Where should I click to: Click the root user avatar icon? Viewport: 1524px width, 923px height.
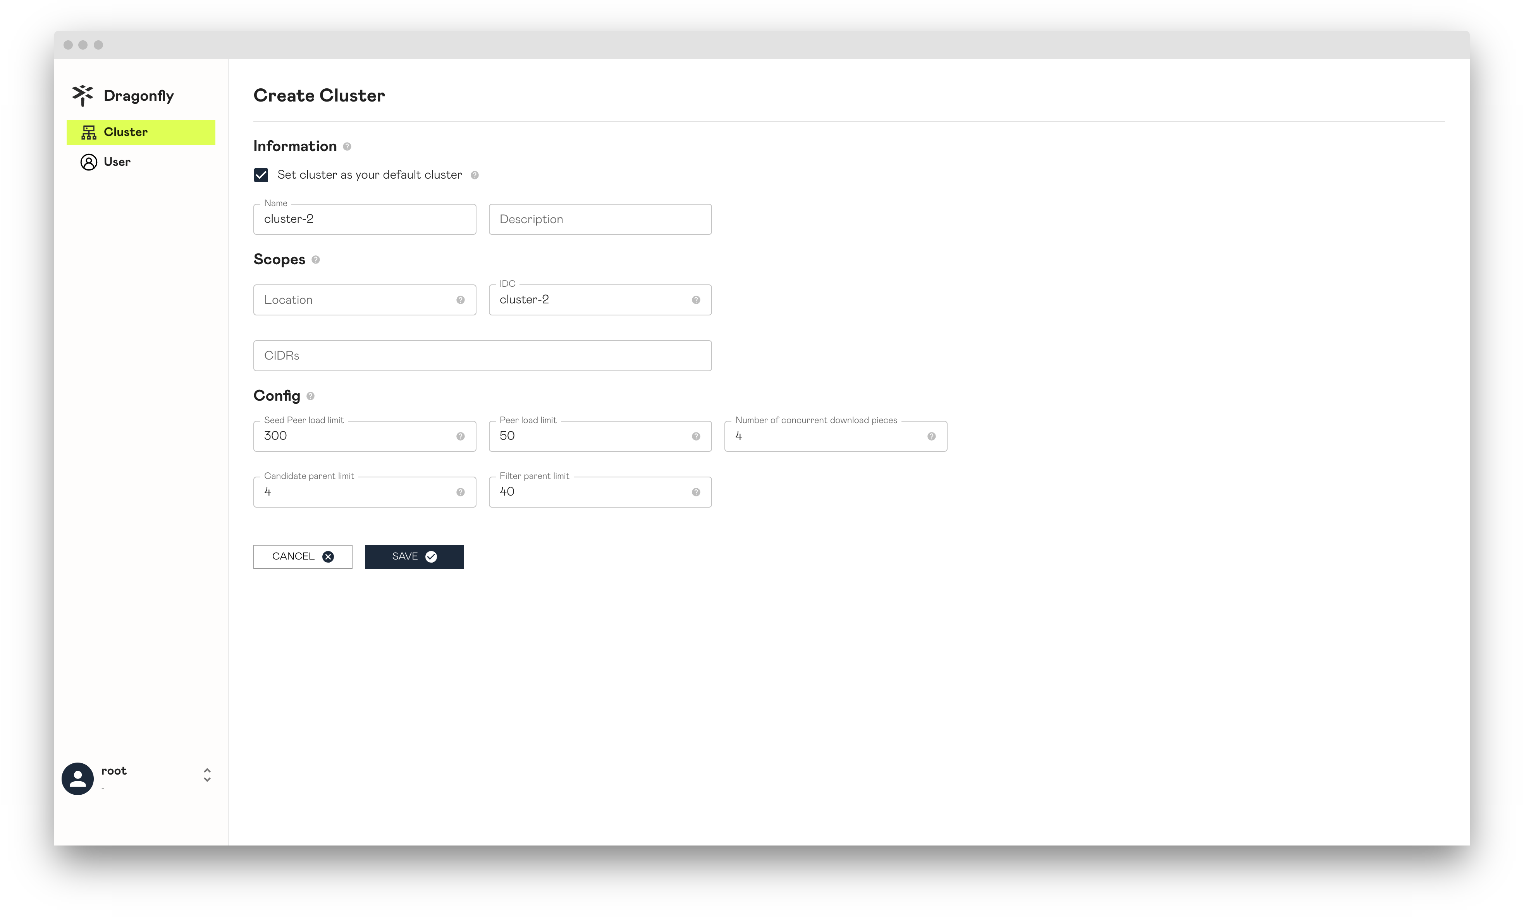click(x=77, y=779)
